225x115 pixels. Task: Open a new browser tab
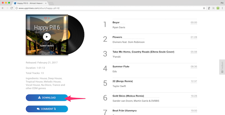pos(51,3)
